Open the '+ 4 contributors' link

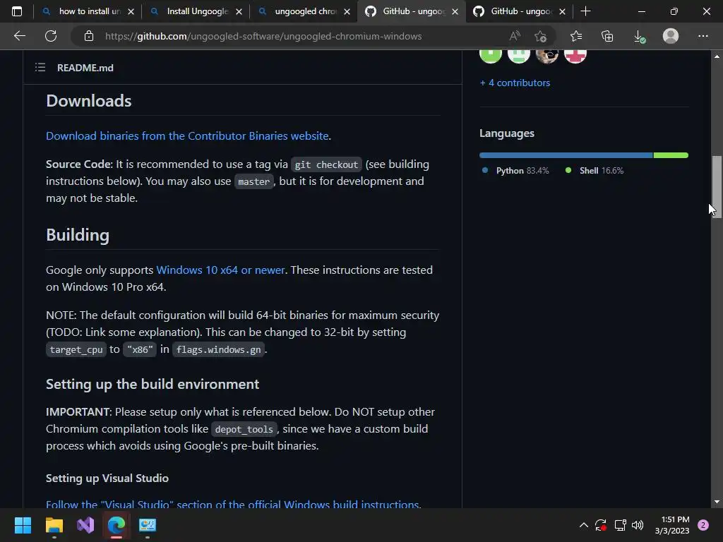[515, 83]
